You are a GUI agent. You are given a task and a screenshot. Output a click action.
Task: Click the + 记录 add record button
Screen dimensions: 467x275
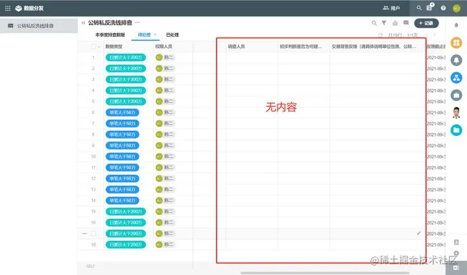(426, 23)
